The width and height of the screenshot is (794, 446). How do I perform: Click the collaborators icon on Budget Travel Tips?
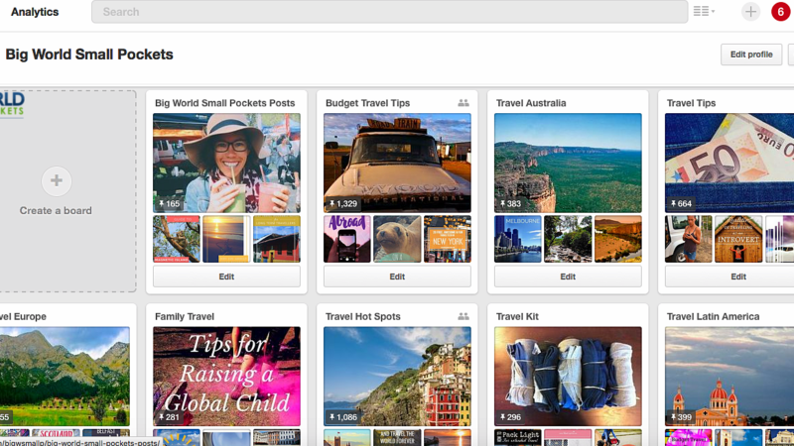click(463, 103)
